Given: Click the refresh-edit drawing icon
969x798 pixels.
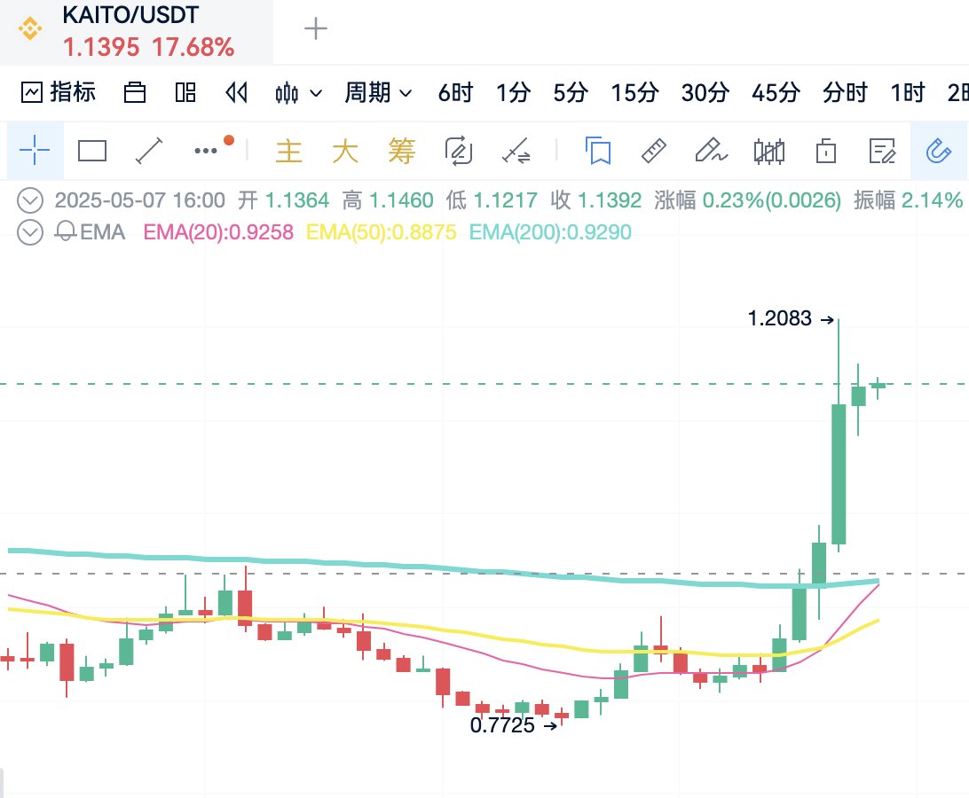Looking at the screenshot, I should pos(459,152).
